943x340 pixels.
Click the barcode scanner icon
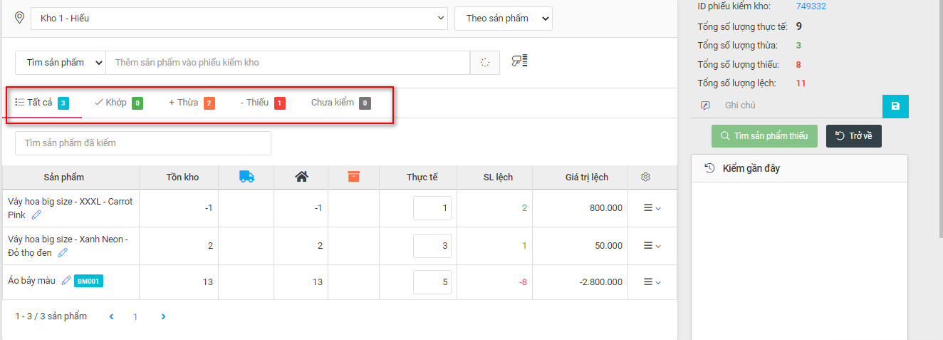pos(519,62)
